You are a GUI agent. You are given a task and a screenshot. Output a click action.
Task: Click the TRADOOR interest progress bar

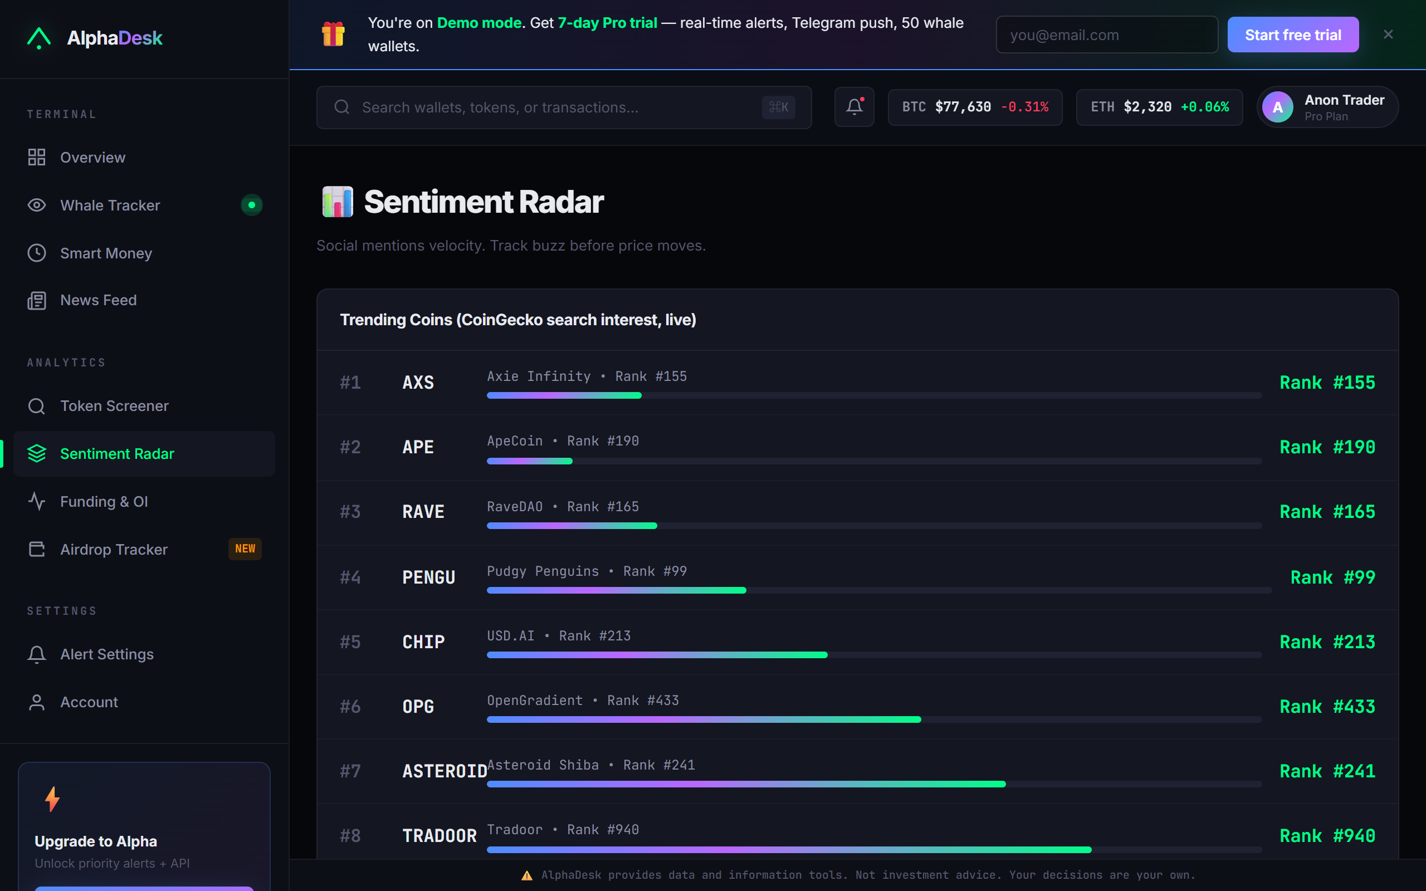874,850
